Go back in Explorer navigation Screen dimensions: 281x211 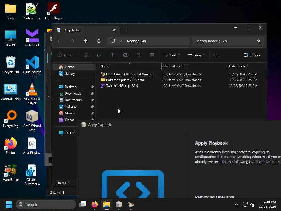pyautogui.click(x=59, y=41)
